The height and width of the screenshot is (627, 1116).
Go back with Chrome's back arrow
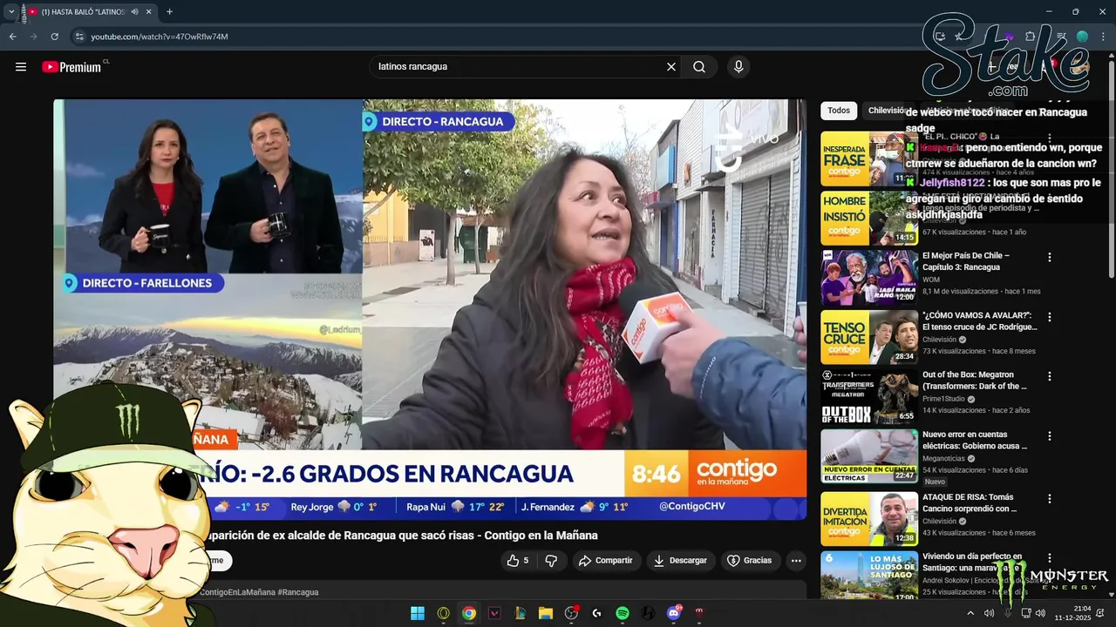point(13,37)
